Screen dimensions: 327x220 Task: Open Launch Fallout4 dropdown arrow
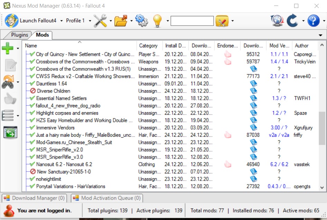[61, 21]
